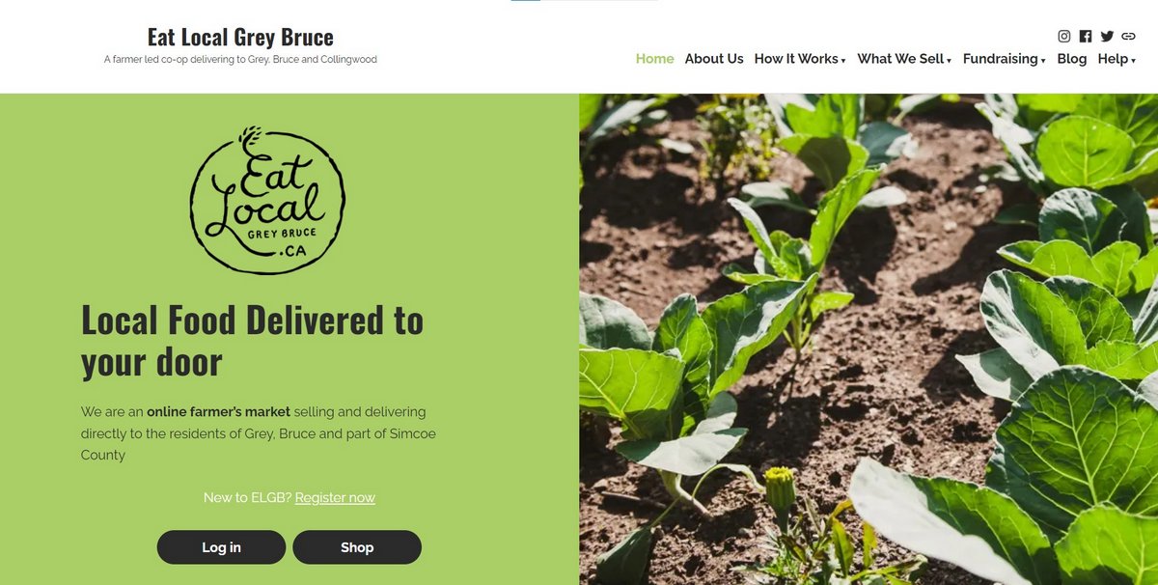1158x585 pixels.
Task: Open the Fundraising dropdown menu
Action: click(x=1005, y=59)
